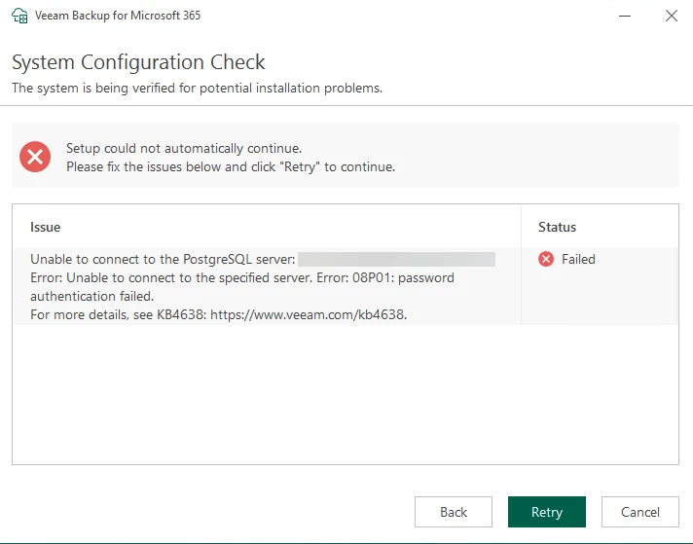This screenshot has height=544, width=693.
Task: Click the Veeam Backup cloud icon in title bar
Action: pyautogui.click(x=19, y=16)
